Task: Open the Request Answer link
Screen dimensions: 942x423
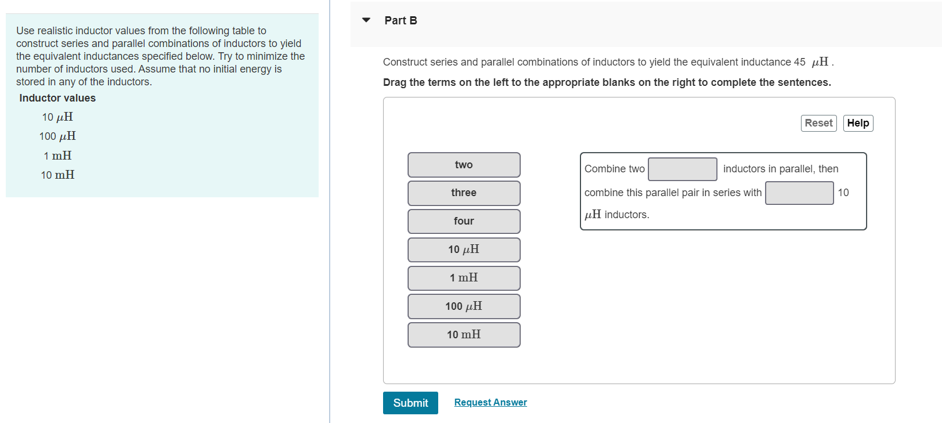Action: coord(490,402)
